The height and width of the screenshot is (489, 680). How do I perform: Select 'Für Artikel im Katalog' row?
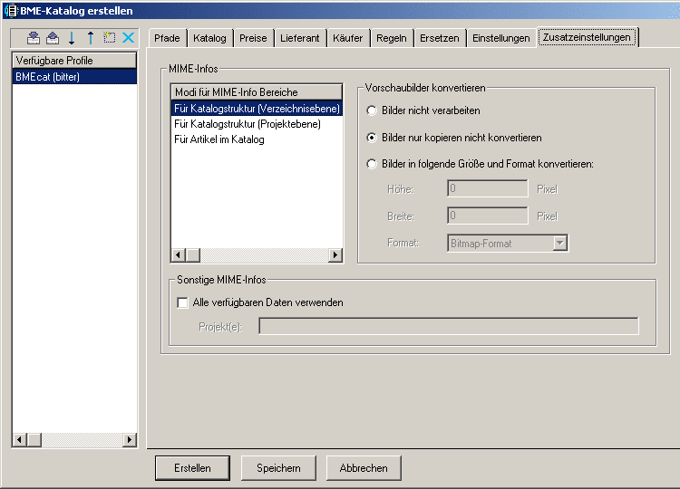coord(257,139)
